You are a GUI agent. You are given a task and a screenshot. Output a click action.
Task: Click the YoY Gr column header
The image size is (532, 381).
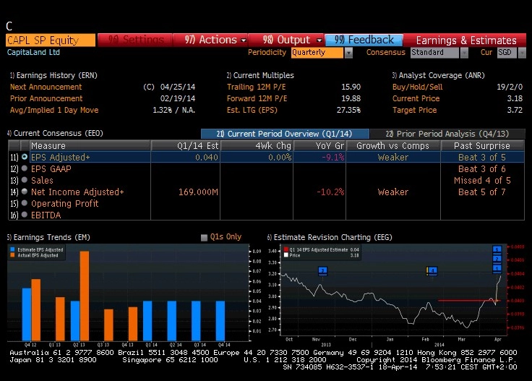[x=319, y=145]
